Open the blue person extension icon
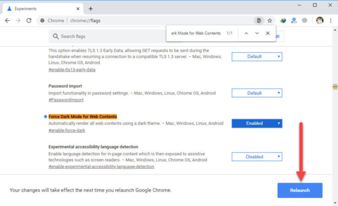The image size is (338, 206). [x=294, y=21]
